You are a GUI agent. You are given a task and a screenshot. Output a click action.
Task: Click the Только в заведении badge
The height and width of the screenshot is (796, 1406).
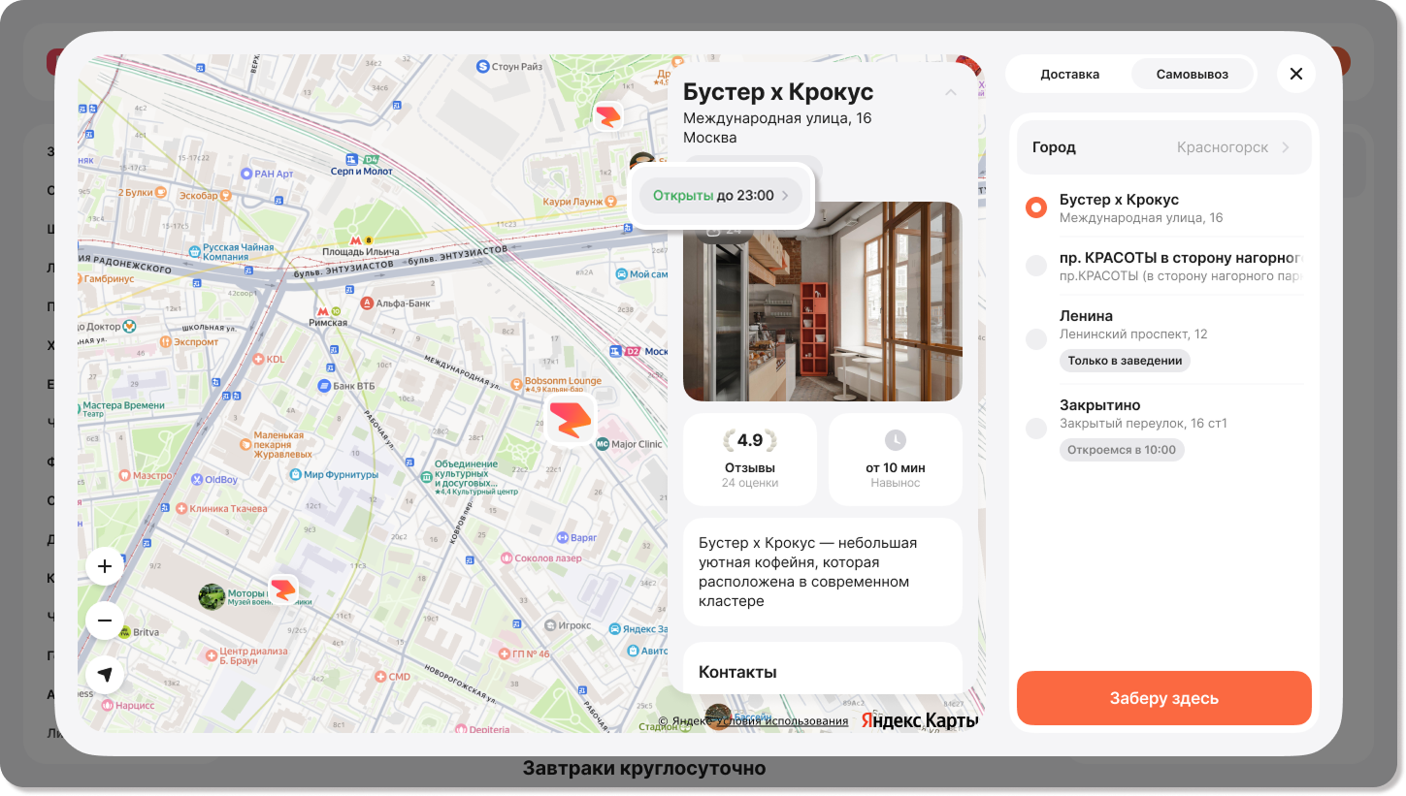coord(1125,361)
